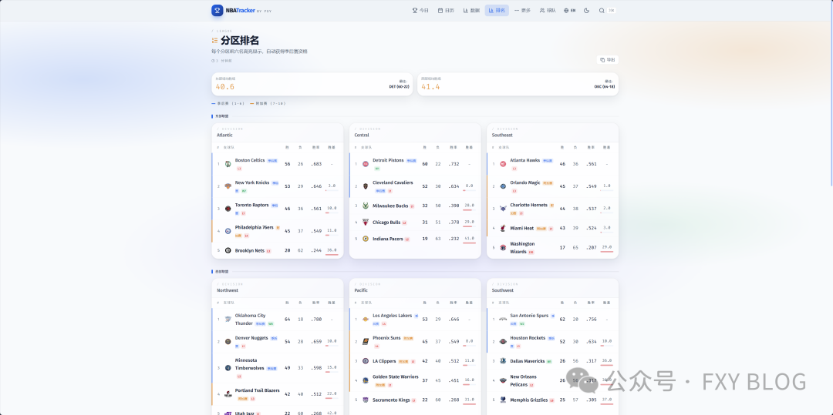
Task: Expand the 更多 more menu
Action: click(x=522, y=11)
